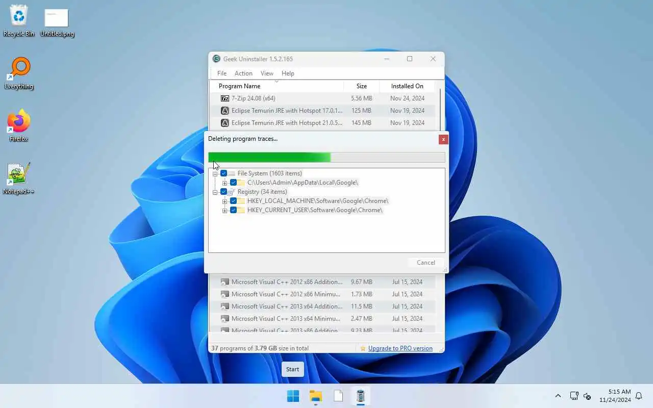Image resolution: width=653 pixels, height=408 pixels.
Task: Click the 7-Zip program icon
Action: pyautogui.click(x=225, y=98)
